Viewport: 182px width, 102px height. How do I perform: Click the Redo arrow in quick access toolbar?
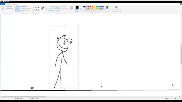pyautogui.click(x=8, y=2)
